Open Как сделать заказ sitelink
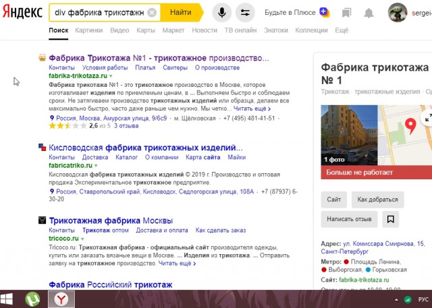 click(221, 230)
